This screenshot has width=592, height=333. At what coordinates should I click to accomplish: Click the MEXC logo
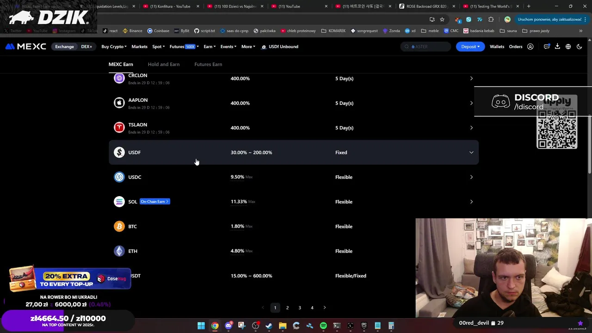tap(25, 47)
